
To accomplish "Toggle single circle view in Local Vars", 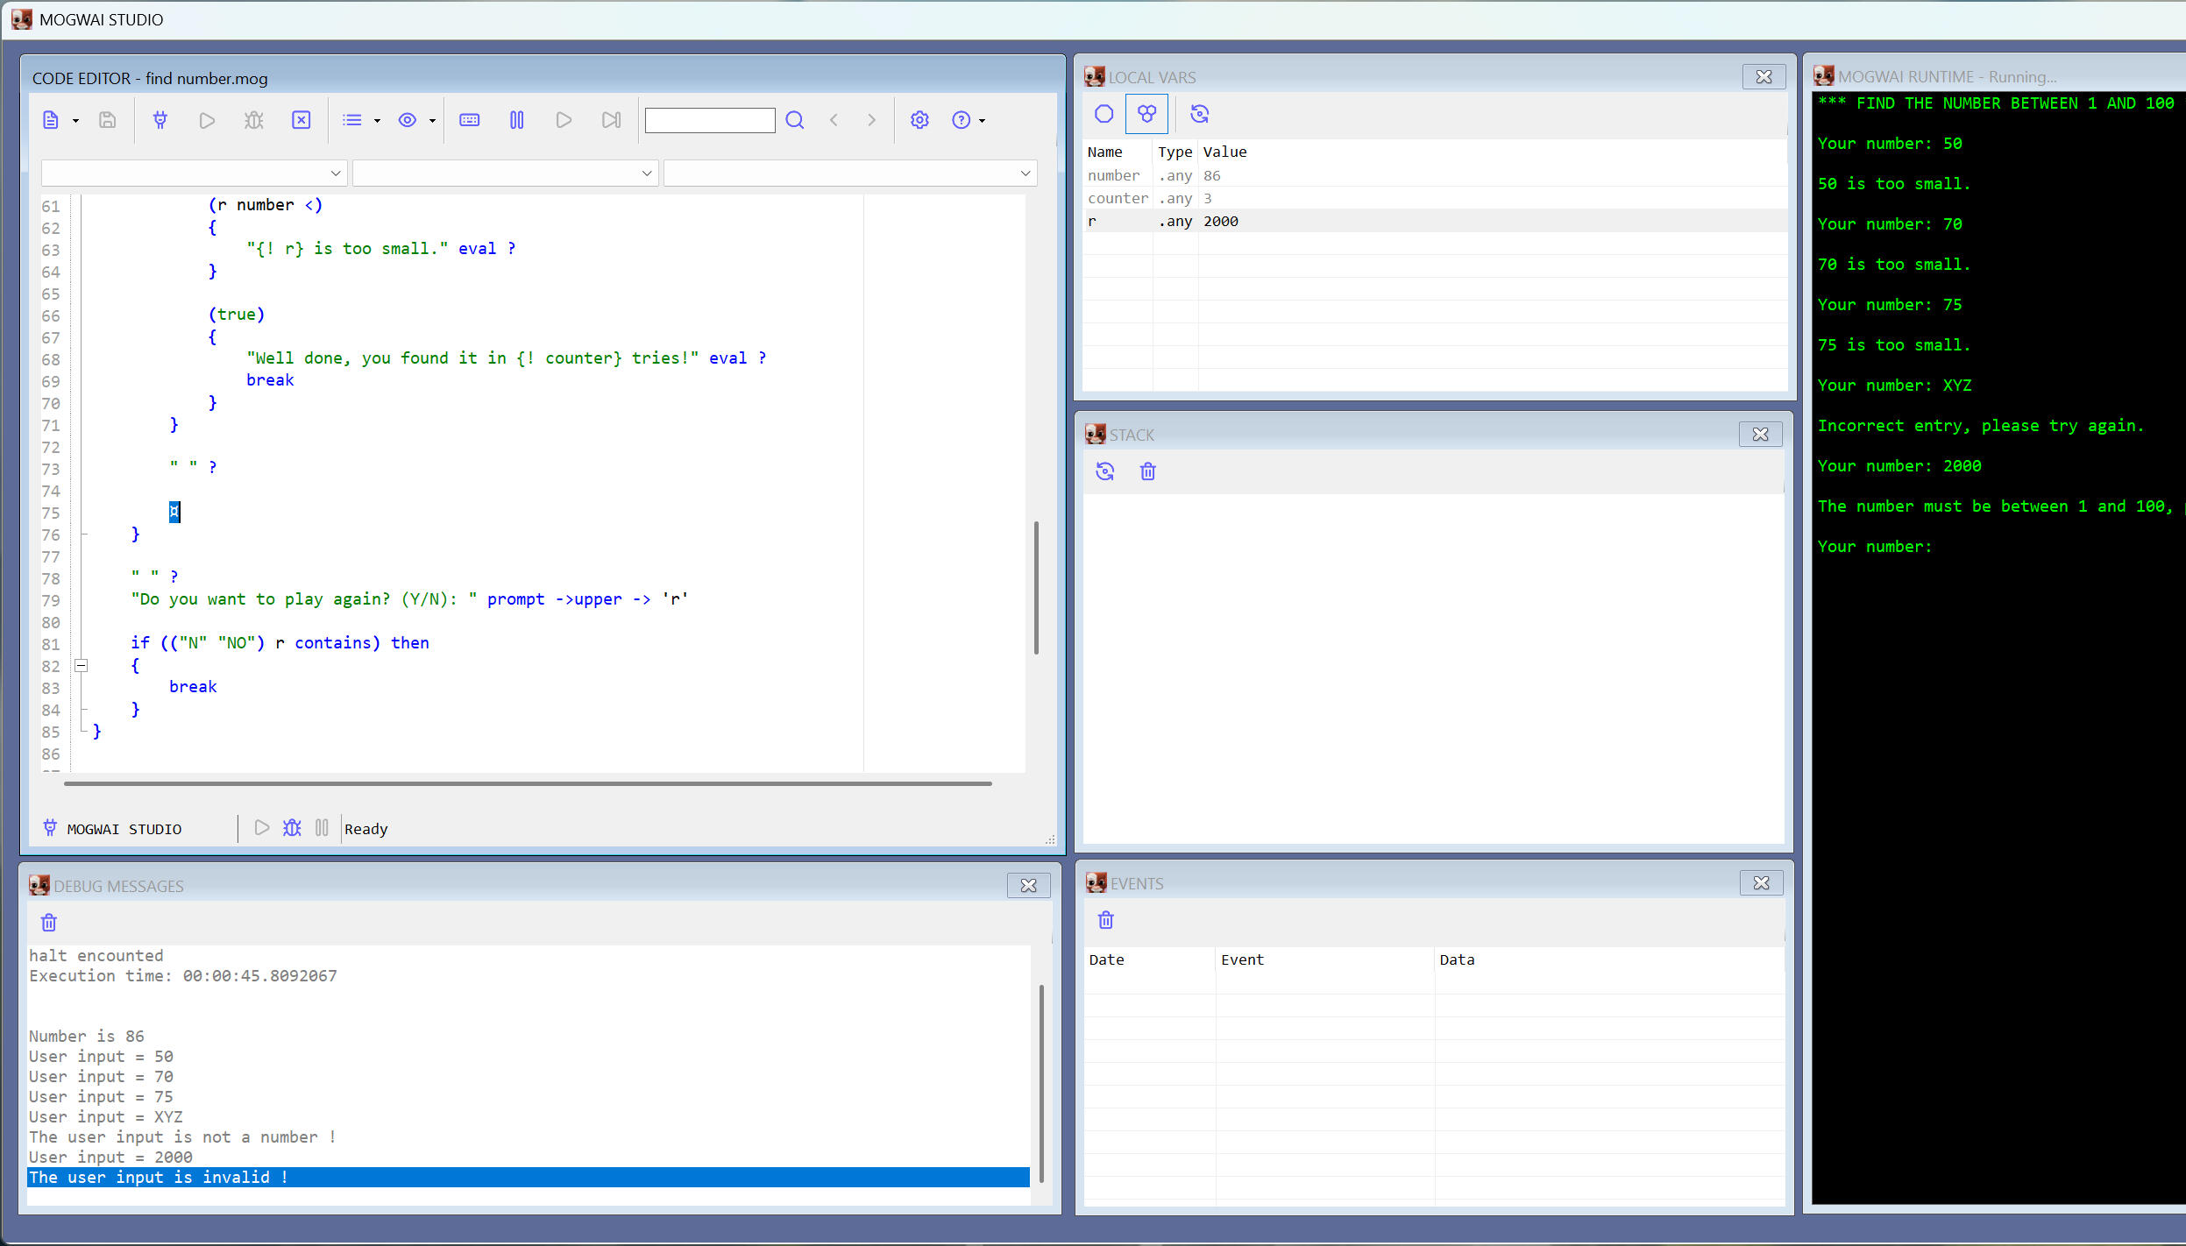I will point(1104,114).
